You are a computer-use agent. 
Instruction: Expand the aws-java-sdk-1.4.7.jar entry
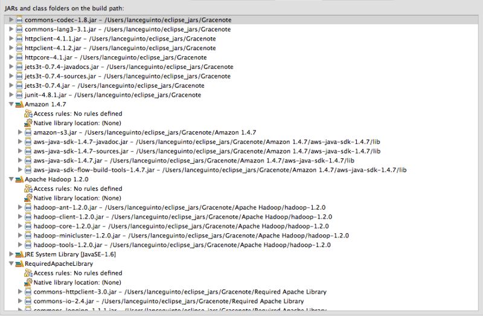(x=20, y=160)
